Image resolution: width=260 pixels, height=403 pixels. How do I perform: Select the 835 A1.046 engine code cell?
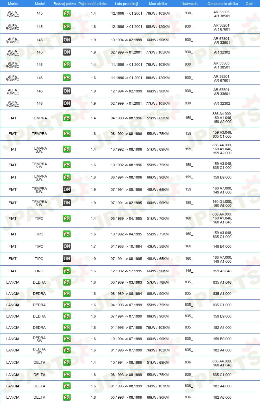tap(222, 282)
